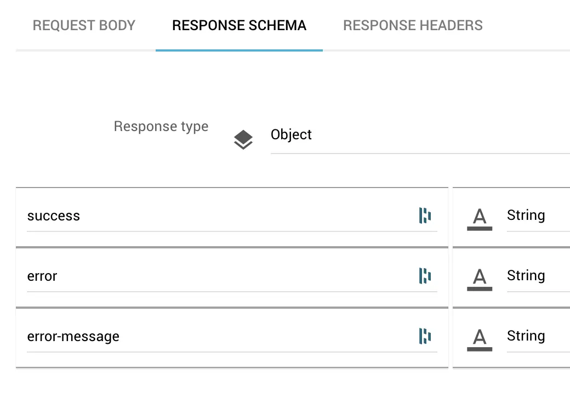Click the gray divider below the tabs
This screenshot has width=570, height=397.
(x=438, y=50)
